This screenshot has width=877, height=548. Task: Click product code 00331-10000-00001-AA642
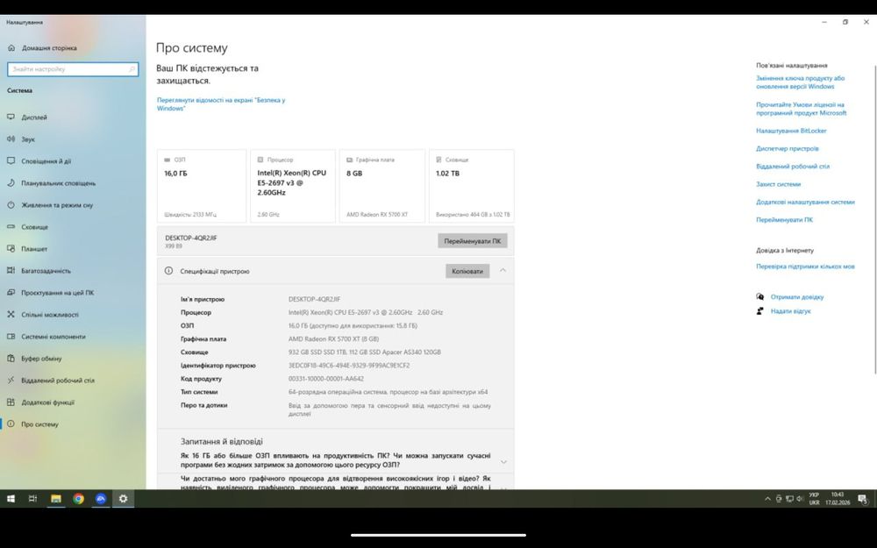pos(326,379)
